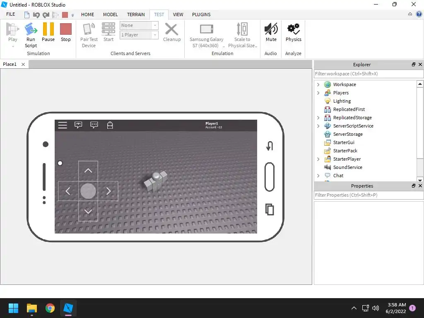424x318 pixels.
Task: Click the New file icon in quick access toolbar
Action: 27,14
